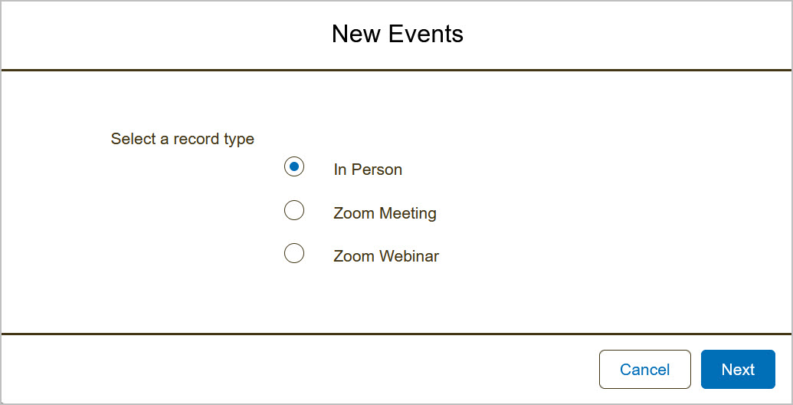
Task: Select the In Person radio button
Action: (294, 166)
